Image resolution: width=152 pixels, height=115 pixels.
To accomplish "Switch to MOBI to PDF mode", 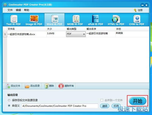I will 75,20.
